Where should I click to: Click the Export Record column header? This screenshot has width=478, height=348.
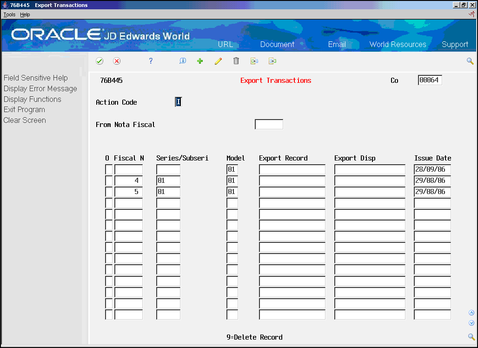[283, 158]
